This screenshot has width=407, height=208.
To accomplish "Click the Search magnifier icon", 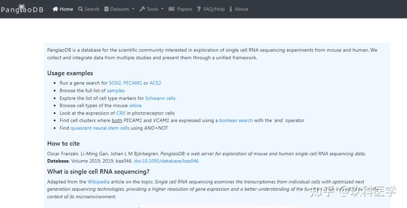I will point(80,9).
